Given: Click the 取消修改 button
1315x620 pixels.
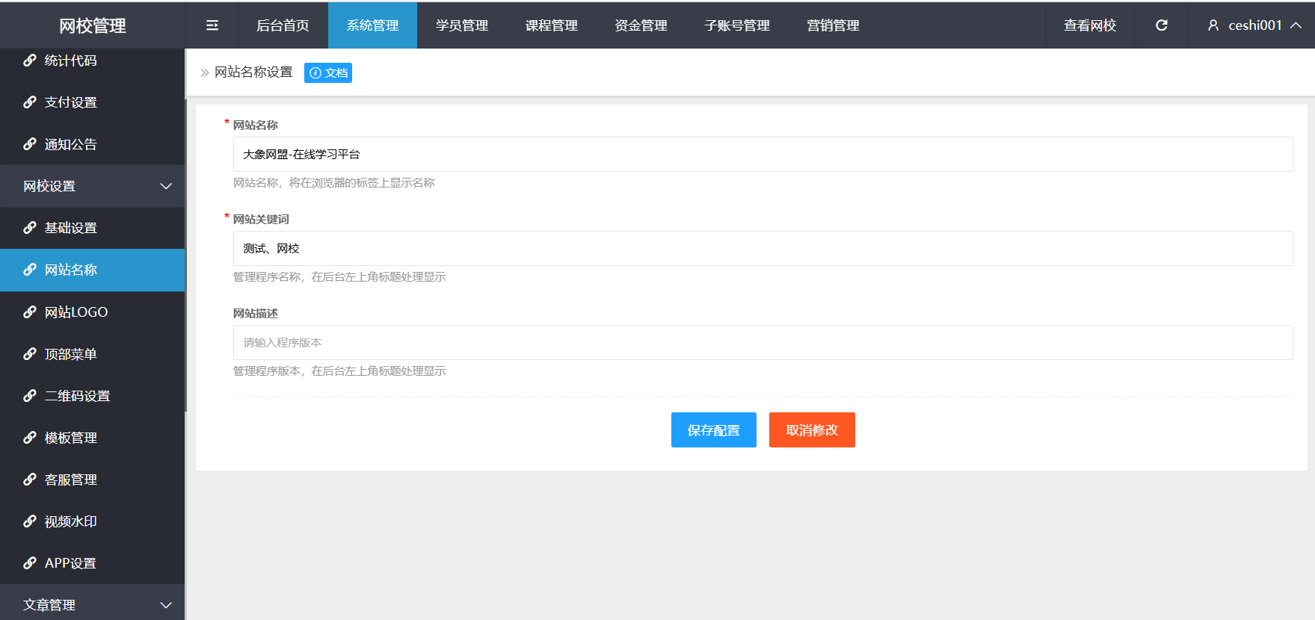Looking at the screenshot, I should click(x=812, y=430).
